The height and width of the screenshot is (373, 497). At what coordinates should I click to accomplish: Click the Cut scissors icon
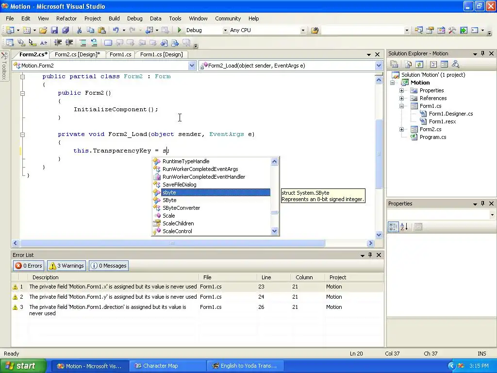coord(79,30)
